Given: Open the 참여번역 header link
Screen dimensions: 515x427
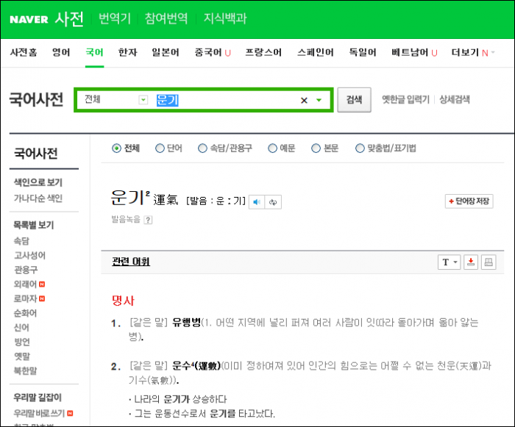Looking at the screenshot, I should point(166,18).
